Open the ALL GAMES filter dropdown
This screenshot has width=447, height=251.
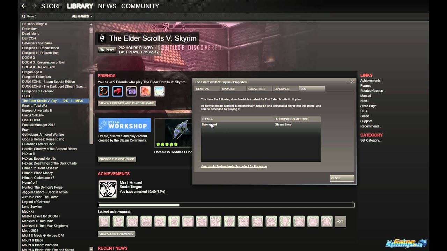[x=82, y=16]
